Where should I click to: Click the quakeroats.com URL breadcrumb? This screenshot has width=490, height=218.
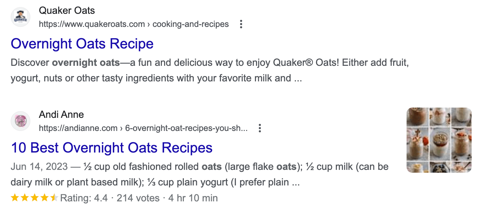coord(91,24)
